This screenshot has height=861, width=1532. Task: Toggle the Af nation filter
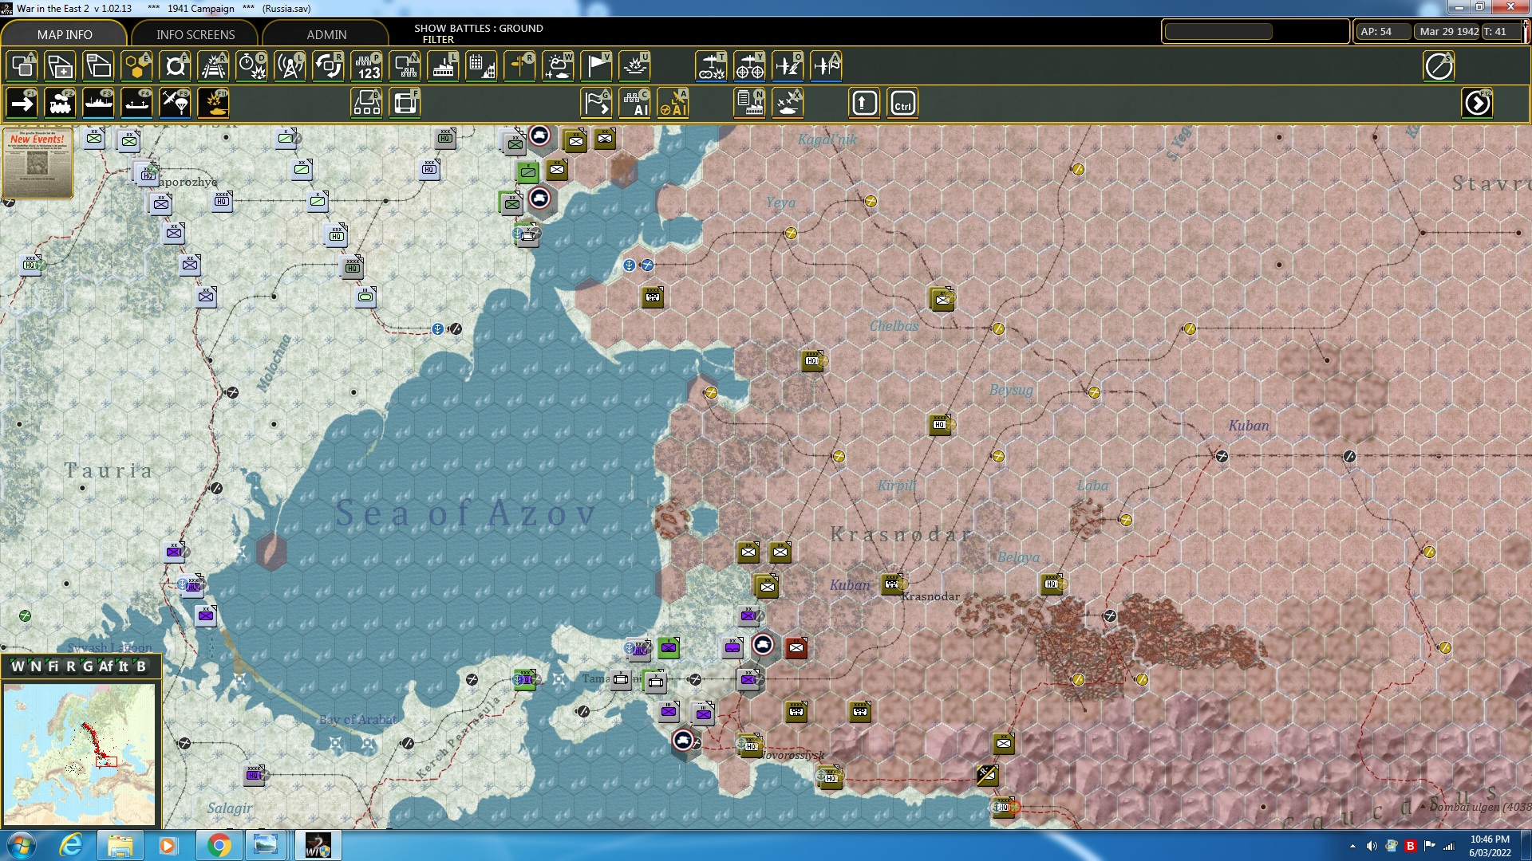click(x=106, y=666)
